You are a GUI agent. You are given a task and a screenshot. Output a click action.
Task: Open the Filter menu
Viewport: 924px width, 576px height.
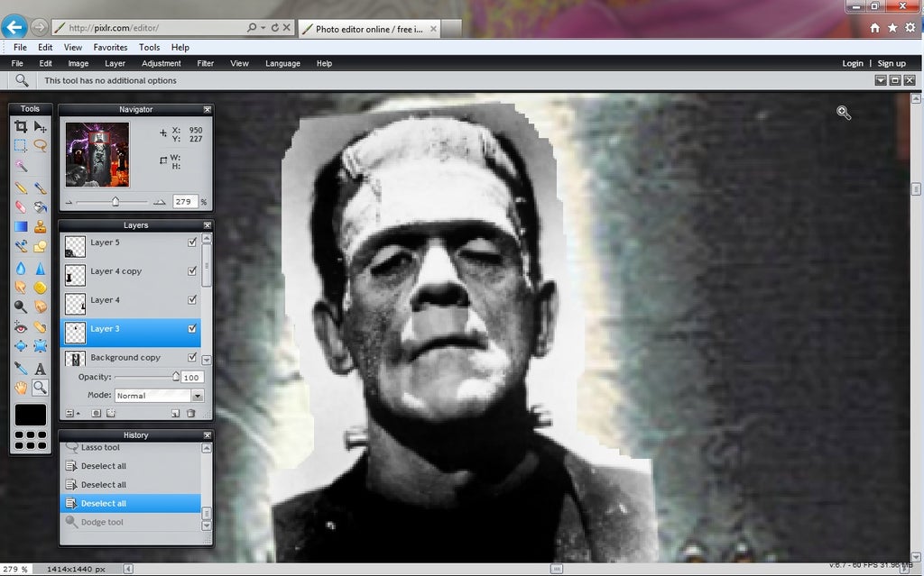click(x=205, y=63)
